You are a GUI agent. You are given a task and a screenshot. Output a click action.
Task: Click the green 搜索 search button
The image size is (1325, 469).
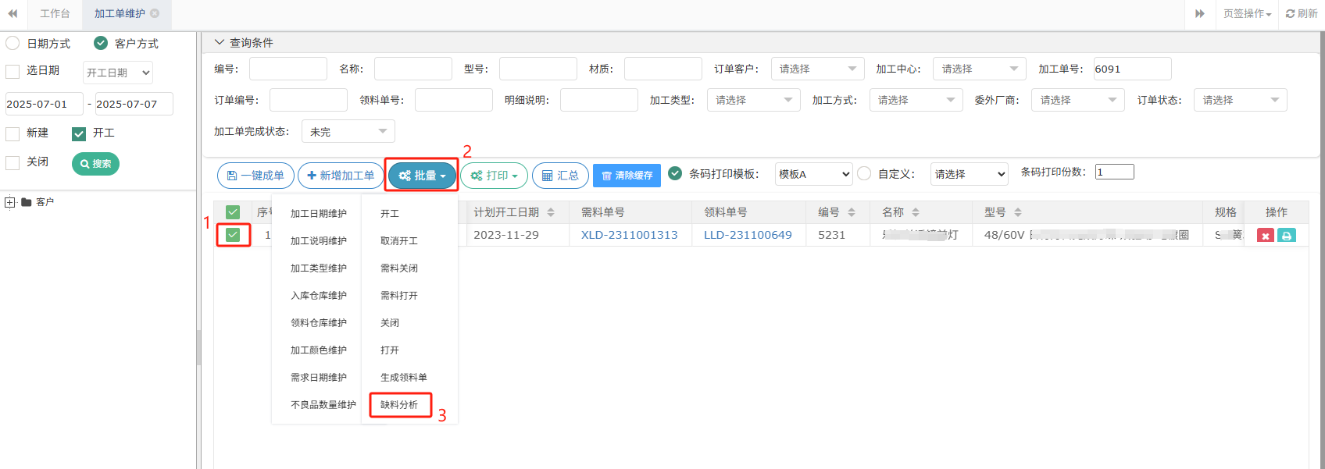point(95,164)
